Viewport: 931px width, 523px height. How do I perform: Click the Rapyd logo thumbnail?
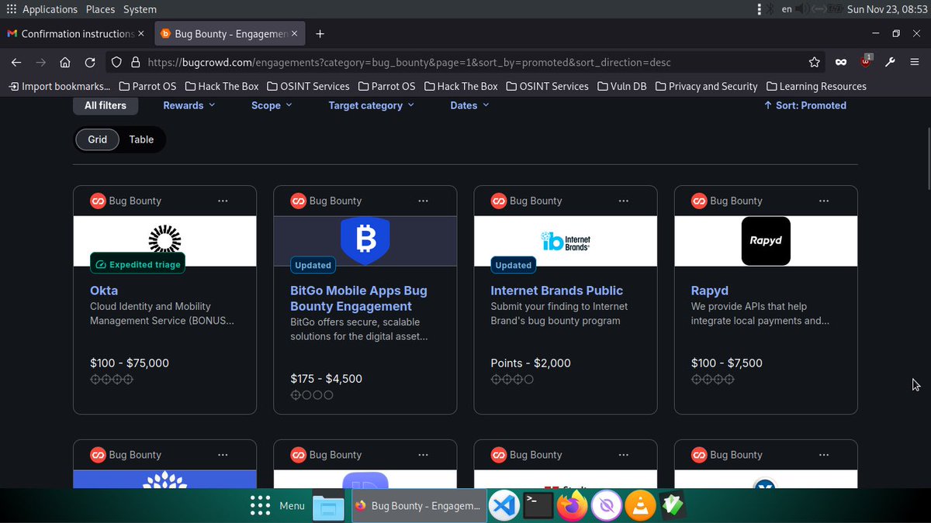(x=766, y=241)
